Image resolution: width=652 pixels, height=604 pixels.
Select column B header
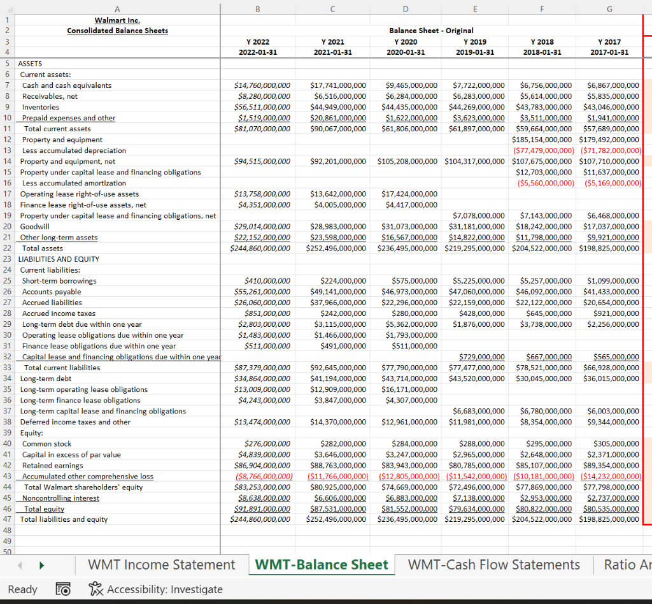click(x=258, y=9)
